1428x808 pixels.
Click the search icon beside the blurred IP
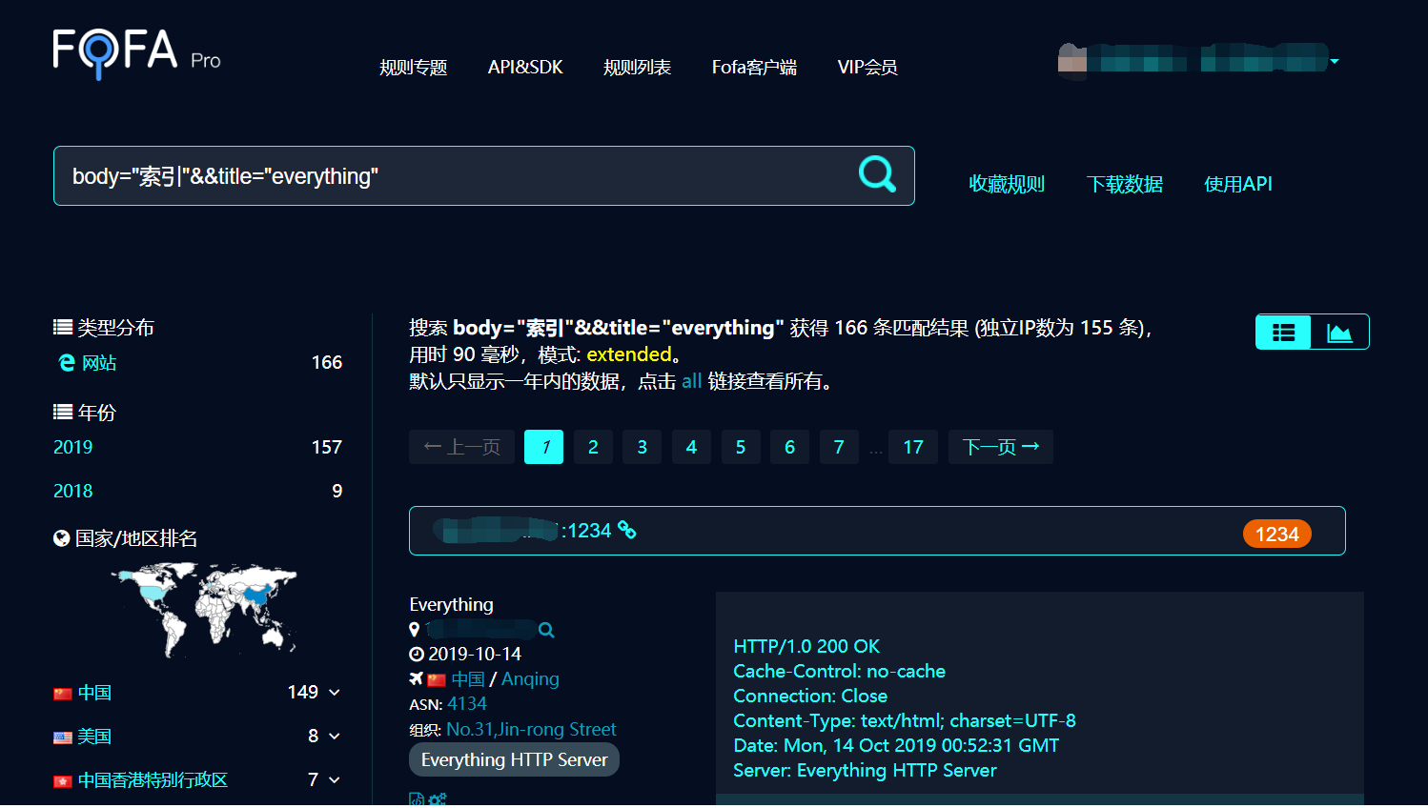[546, 630]
